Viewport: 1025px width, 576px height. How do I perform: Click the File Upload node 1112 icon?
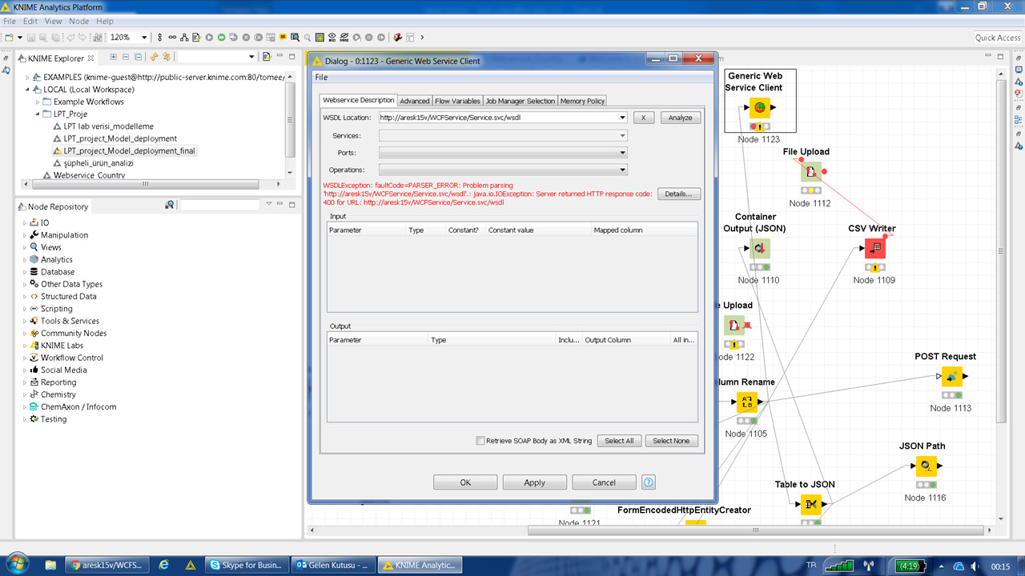point(810,171)
